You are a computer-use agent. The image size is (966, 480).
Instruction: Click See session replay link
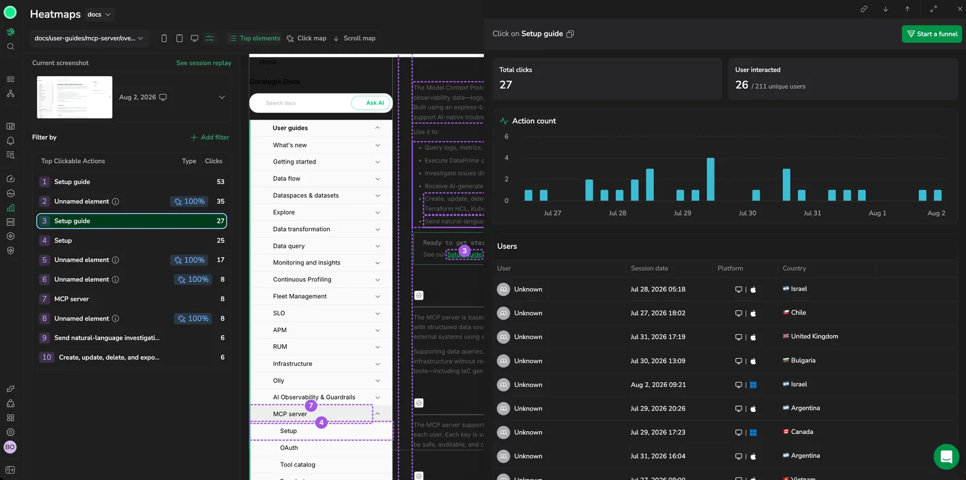tap(203, 63)
